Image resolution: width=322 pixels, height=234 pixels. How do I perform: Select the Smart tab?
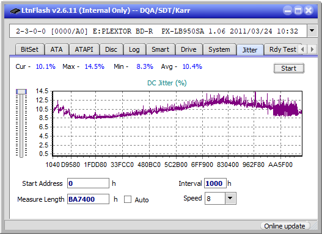tap(160, 49)
